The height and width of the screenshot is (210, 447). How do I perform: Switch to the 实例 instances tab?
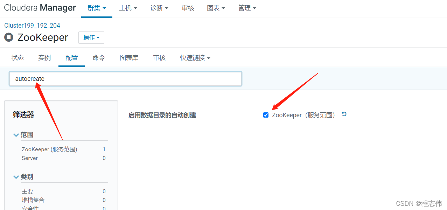pyautogui.click(x=44, y=57)
